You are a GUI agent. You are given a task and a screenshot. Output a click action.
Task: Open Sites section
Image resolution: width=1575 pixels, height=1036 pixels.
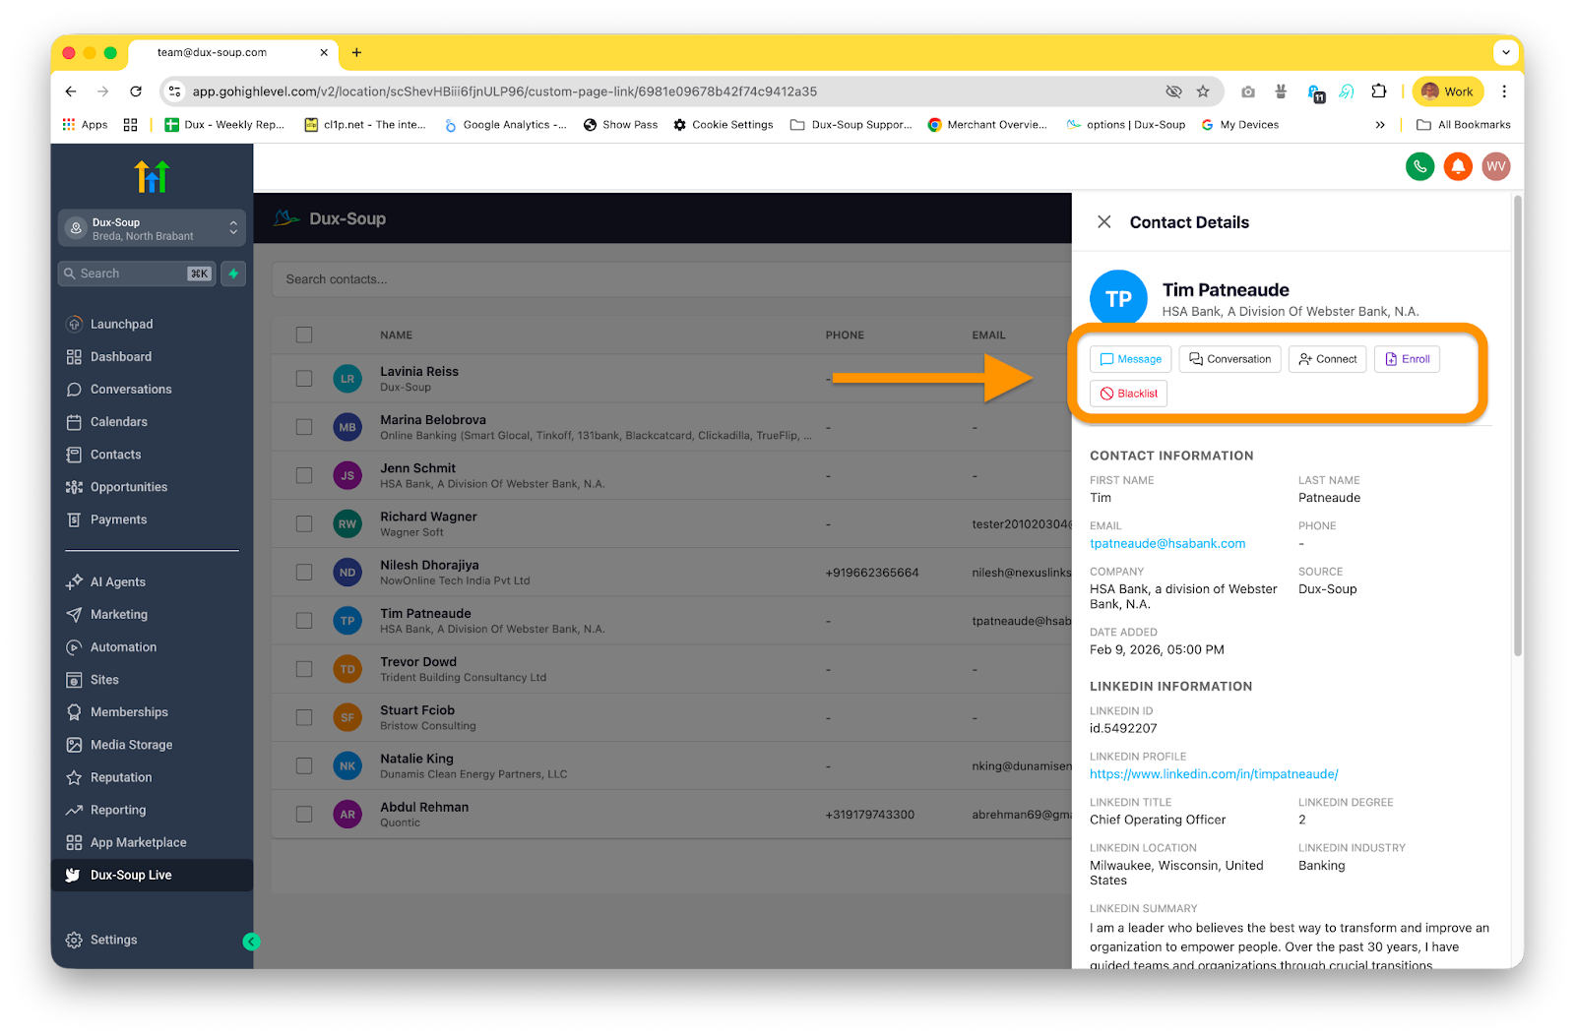pyautogui.click(x=104, y=679)
